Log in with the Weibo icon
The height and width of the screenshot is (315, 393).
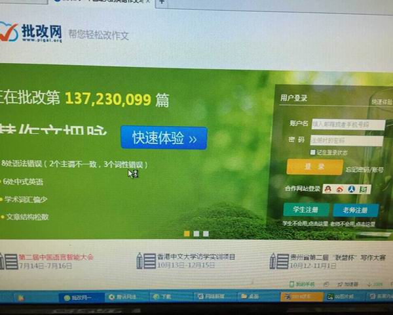coord(339,189)
